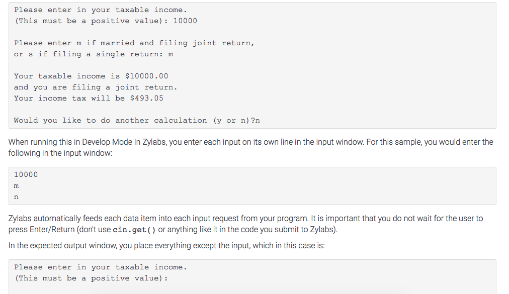The image size is (509, 294).
Task: Click '10000' in the input sample box
Action: 26,175
